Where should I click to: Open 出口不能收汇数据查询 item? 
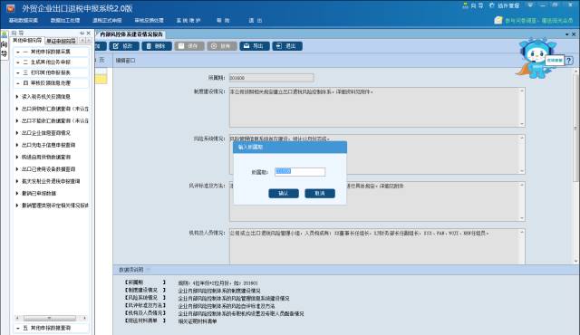click(54, 120)
